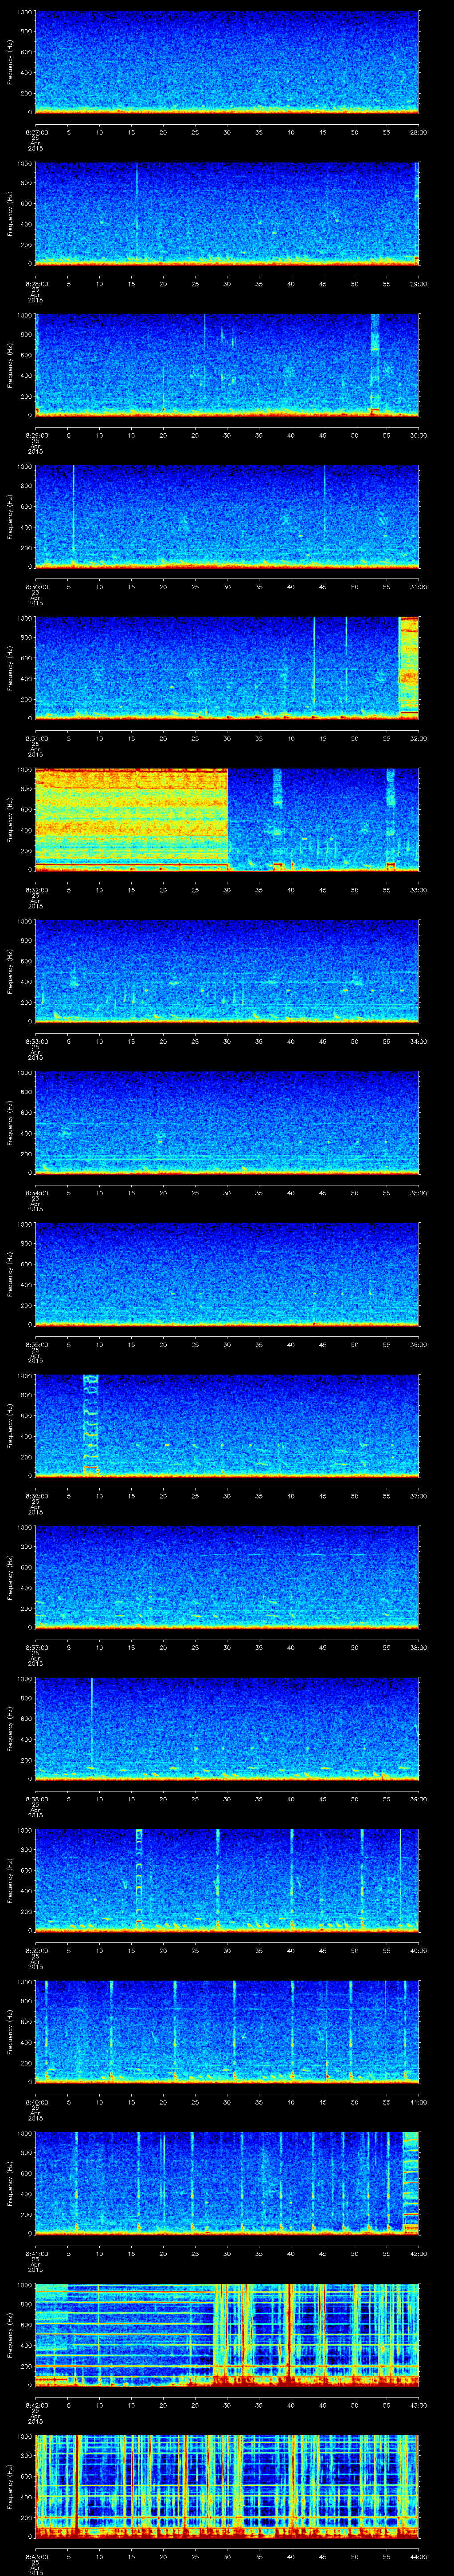Click the 43:00 end time label
454x2576 pixels.
tap(419, 2405)
